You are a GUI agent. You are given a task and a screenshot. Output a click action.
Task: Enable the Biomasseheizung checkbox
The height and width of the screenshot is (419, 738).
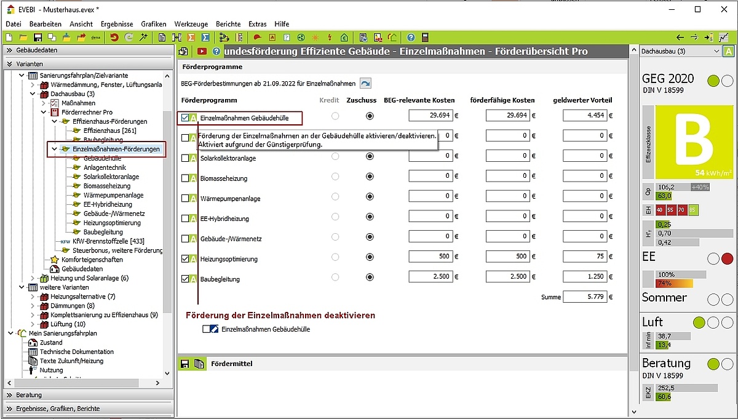click(185, 178)
